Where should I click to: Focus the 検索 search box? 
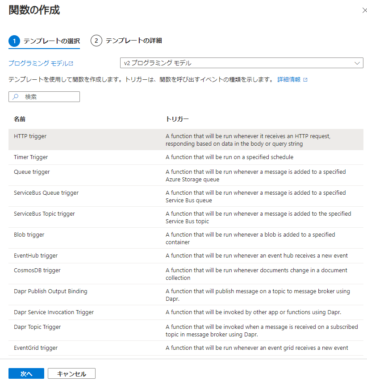[44, 97]
